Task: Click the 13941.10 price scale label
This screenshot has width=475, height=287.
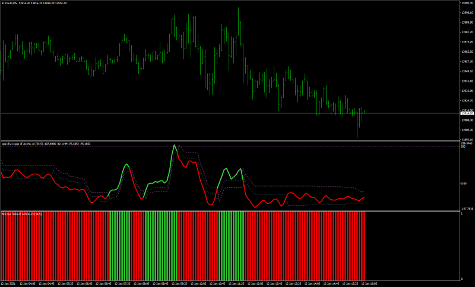Action: tap(467, 81)
